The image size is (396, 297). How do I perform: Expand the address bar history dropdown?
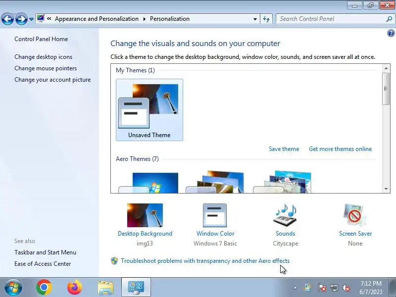[255, 19]
